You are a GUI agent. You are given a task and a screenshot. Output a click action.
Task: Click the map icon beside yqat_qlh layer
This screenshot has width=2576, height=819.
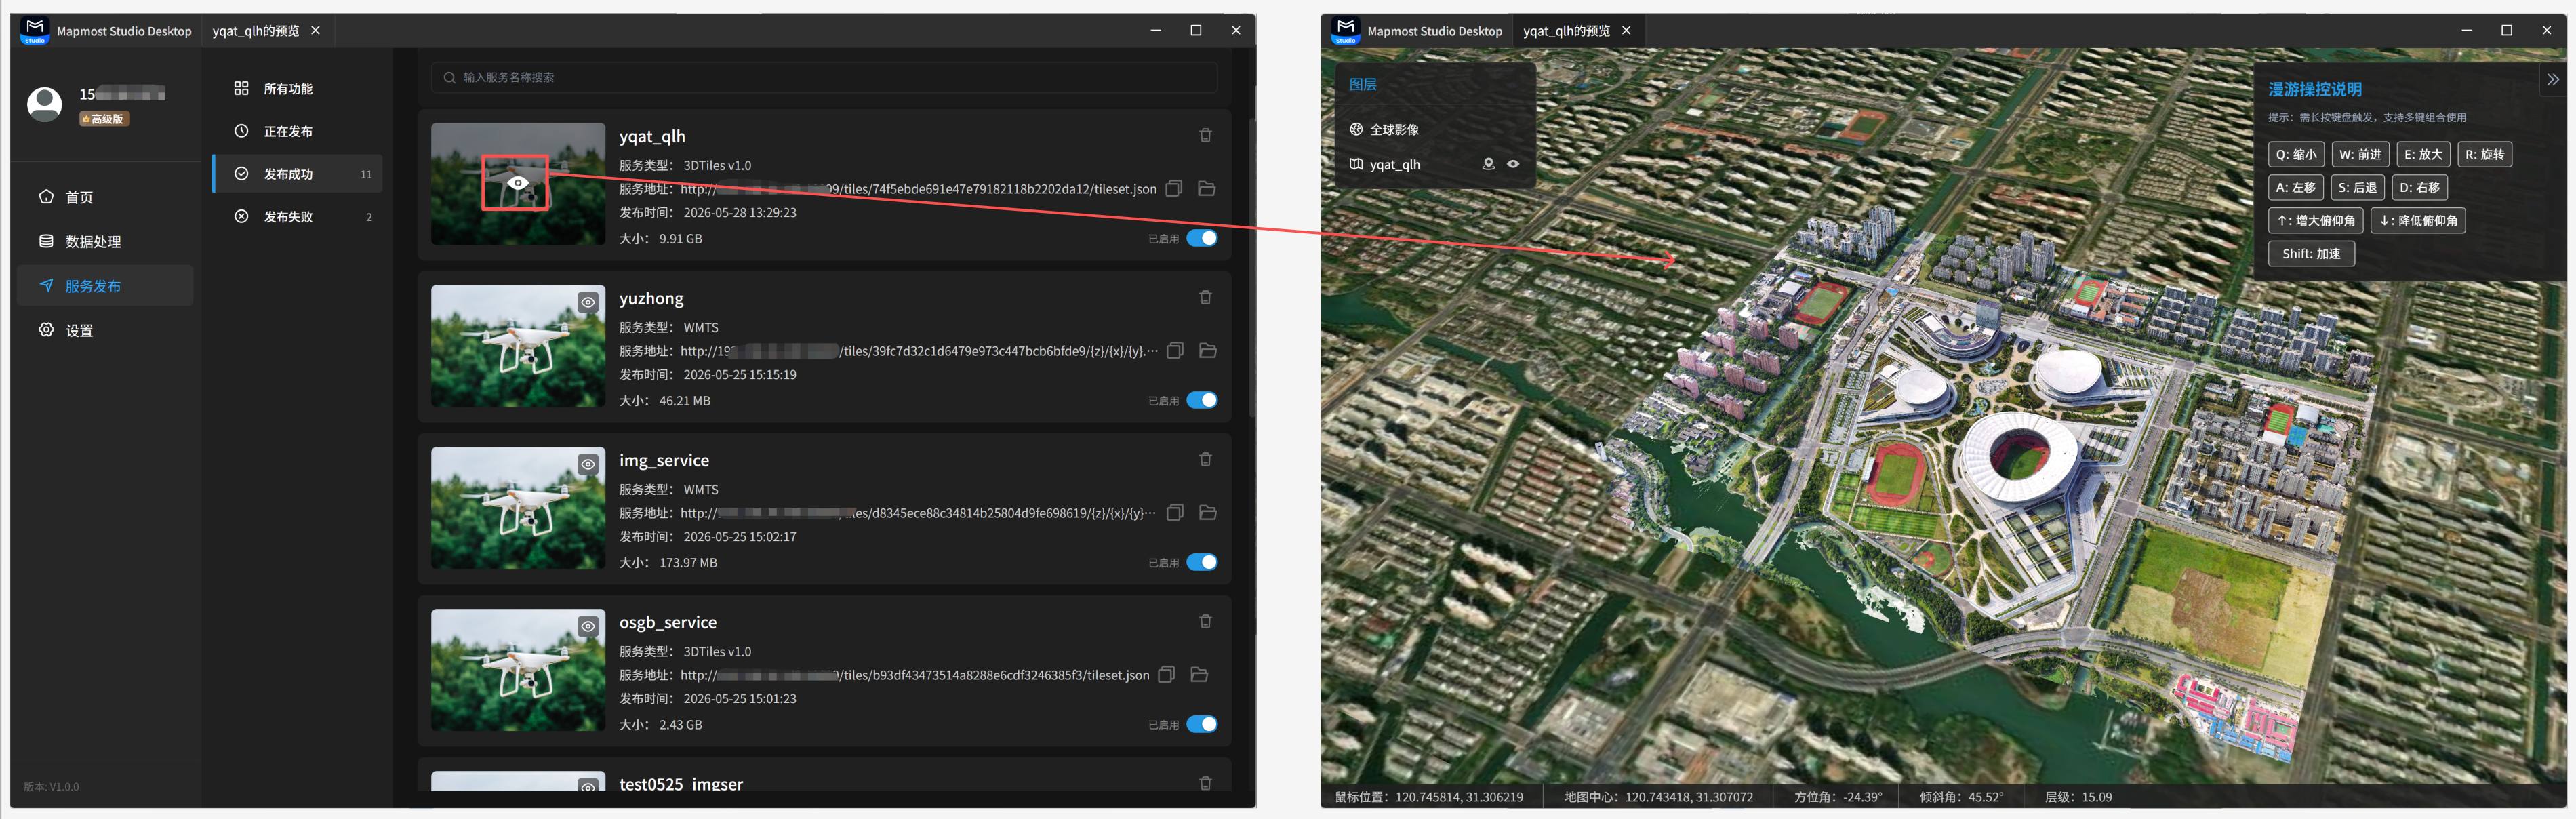coord(1356,164)
